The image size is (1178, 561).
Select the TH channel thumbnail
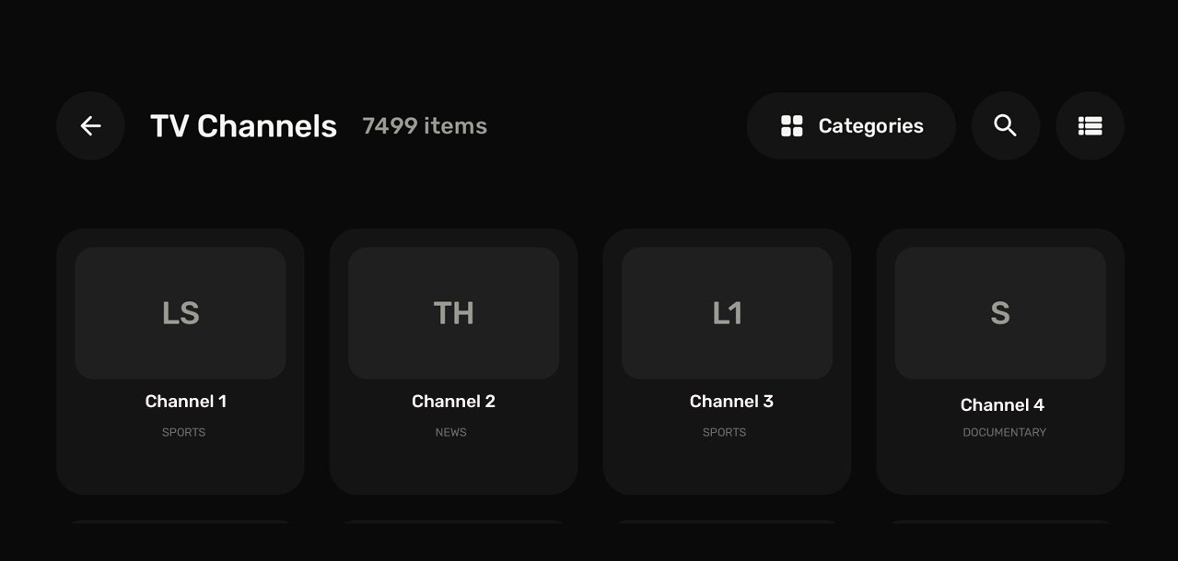pos(454,313)
